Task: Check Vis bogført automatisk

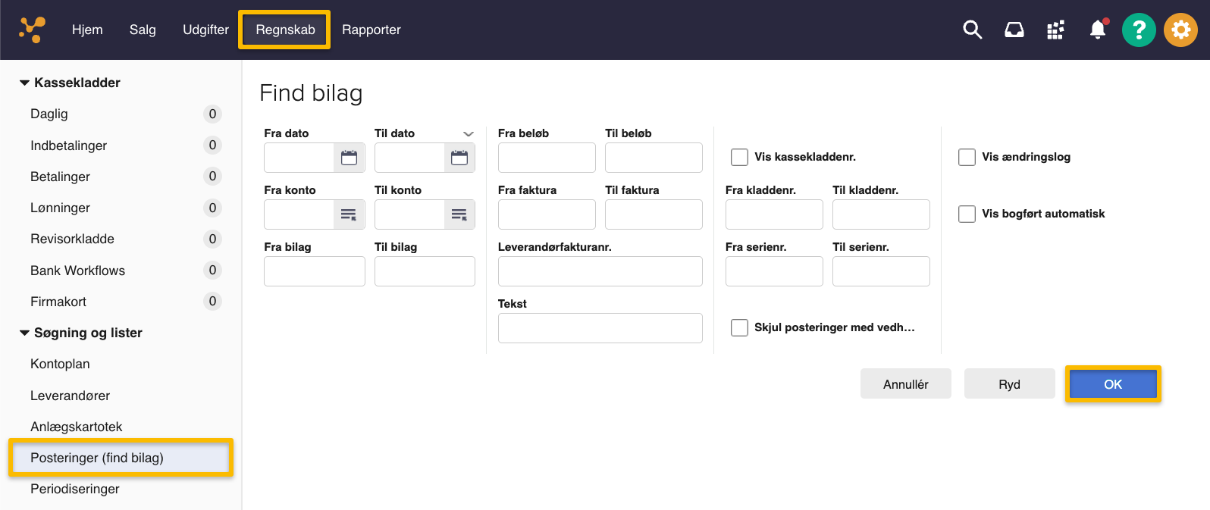Action: [967, 214]
